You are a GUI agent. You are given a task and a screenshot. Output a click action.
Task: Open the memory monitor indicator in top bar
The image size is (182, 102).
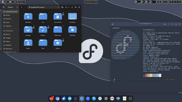point(143,2)
